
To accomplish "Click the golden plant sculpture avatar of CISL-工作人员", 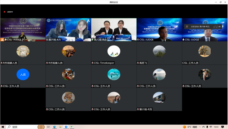I will pyautogui.click(x=204, y=51).
